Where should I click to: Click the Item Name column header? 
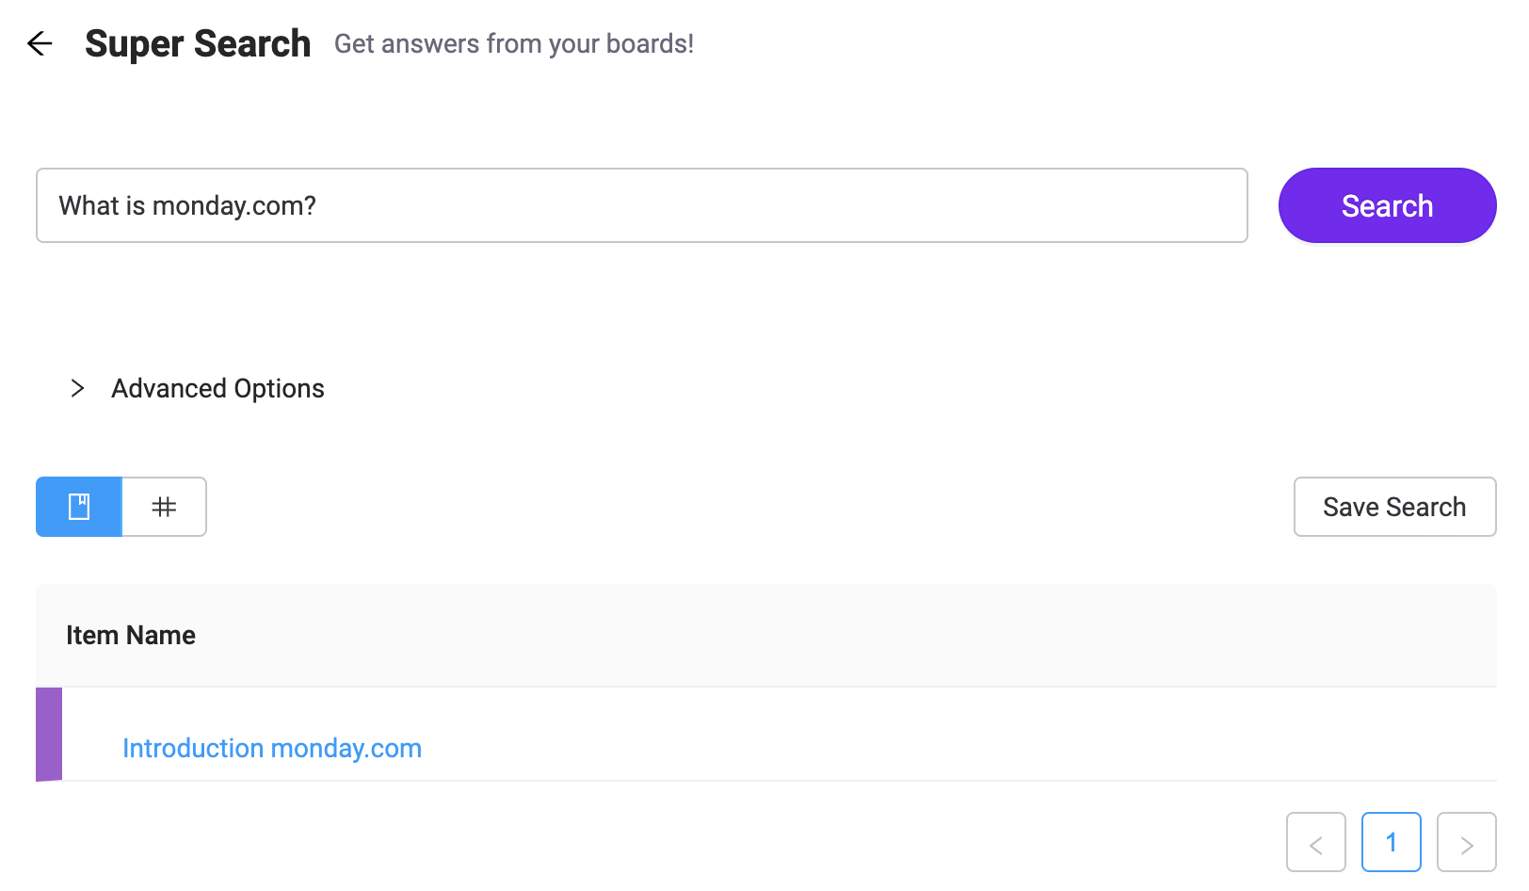click(x=131, y=636)
